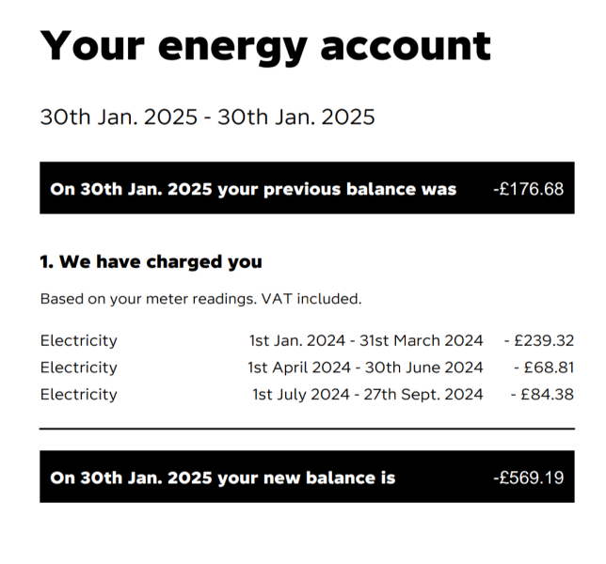Click the '1. We have charged you' heading
Viewport: 606px width, 564px height.
pos(151,262)
